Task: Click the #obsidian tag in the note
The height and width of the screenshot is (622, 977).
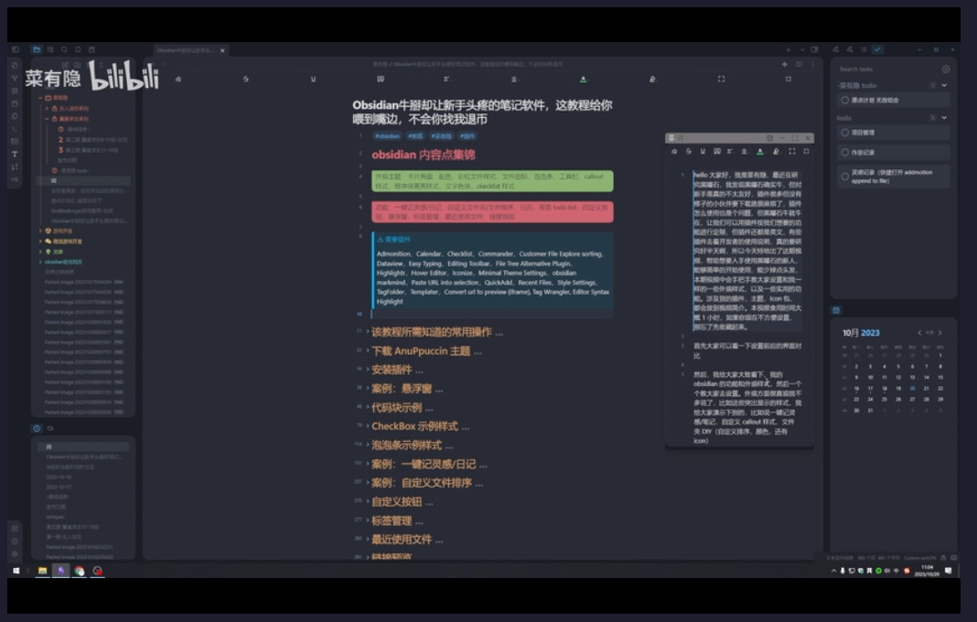Action: point(387,136)
